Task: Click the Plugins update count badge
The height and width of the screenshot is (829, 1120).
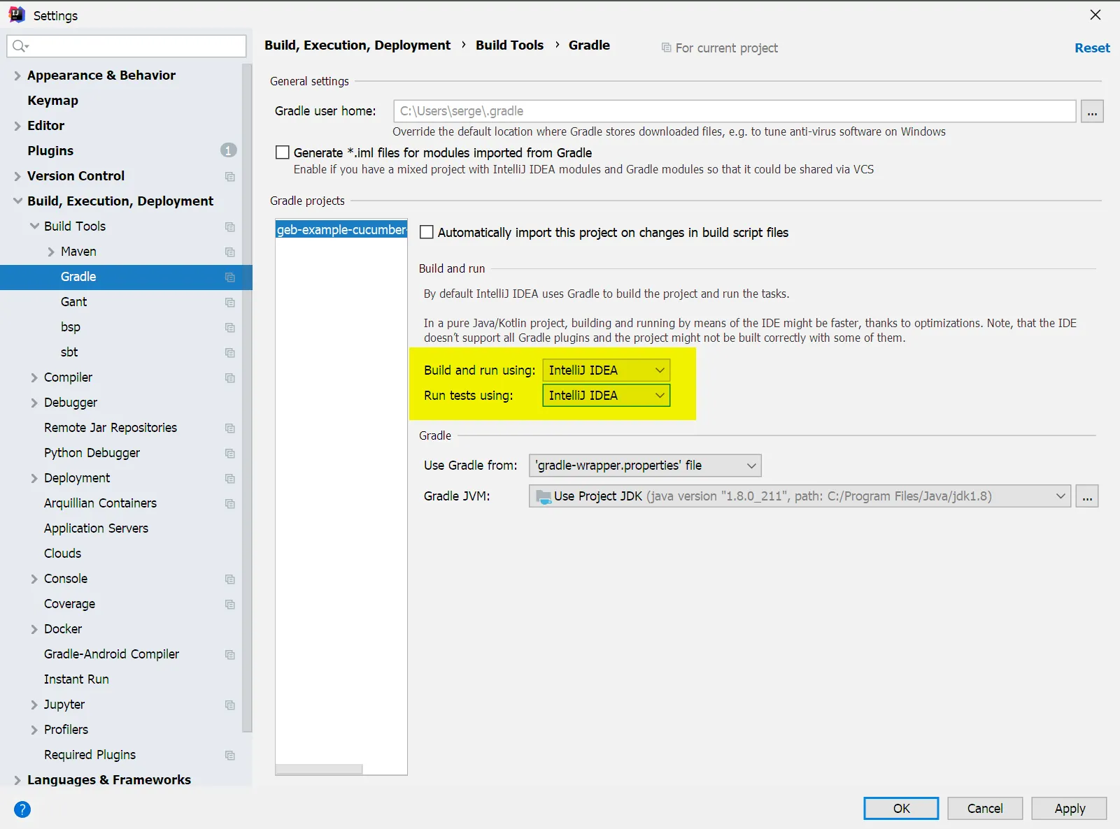Action: [x=228, y=150]
